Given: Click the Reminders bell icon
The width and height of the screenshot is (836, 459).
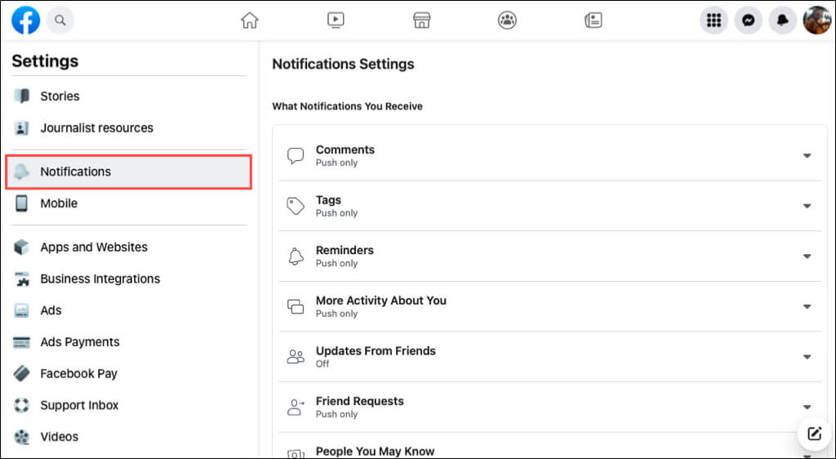Looking at the screenshot, I should tap(296, 256).
